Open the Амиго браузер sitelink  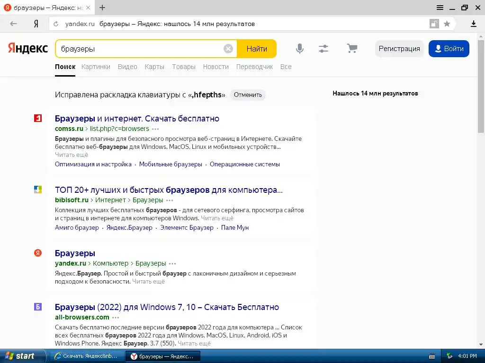(77, 227)
